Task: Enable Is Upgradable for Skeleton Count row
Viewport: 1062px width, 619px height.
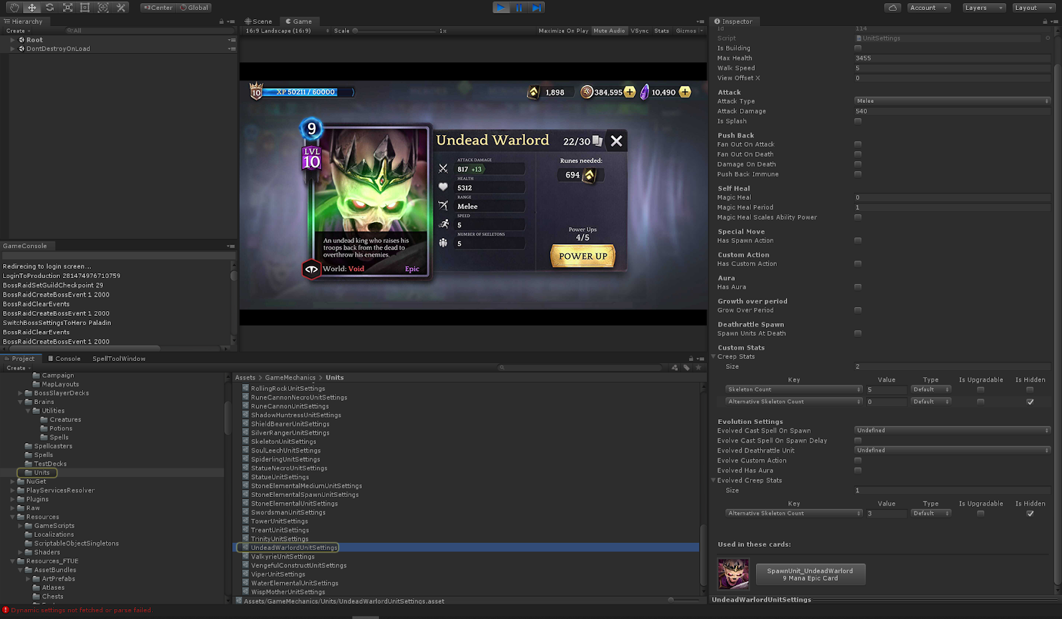Action: pos(980,390)
